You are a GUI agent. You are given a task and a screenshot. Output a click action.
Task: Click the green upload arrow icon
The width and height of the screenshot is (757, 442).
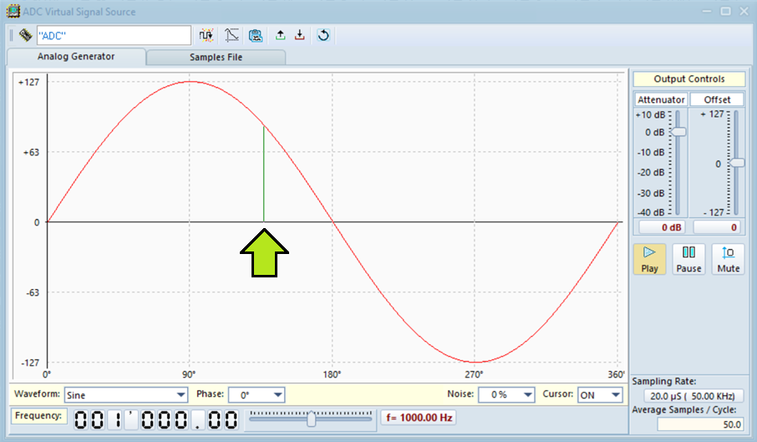[280, 35]
